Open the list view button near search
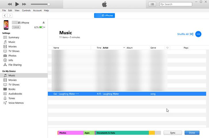 pyautogui.click(x=152, y=4)
